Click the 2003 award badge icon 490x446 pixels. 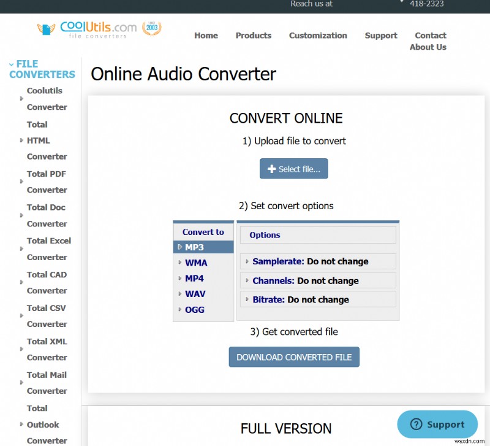point(152,28)
